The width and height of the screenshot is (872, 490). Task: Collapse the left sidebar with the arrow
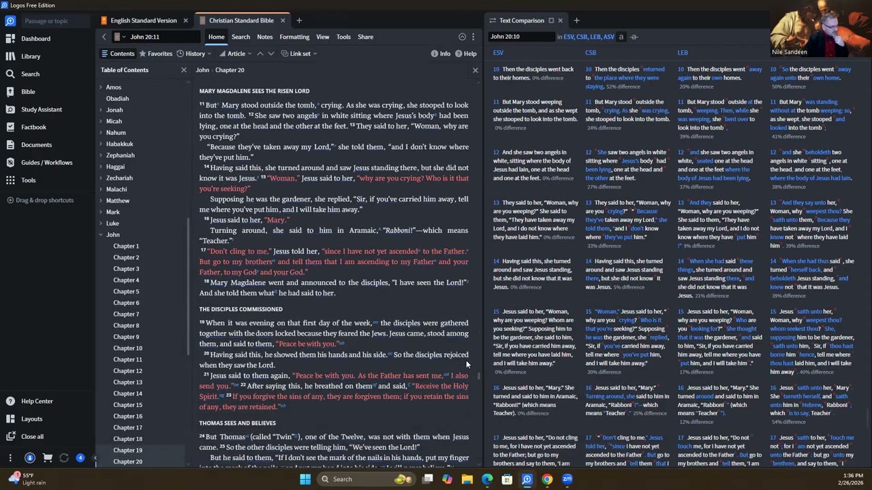(95, 458)
